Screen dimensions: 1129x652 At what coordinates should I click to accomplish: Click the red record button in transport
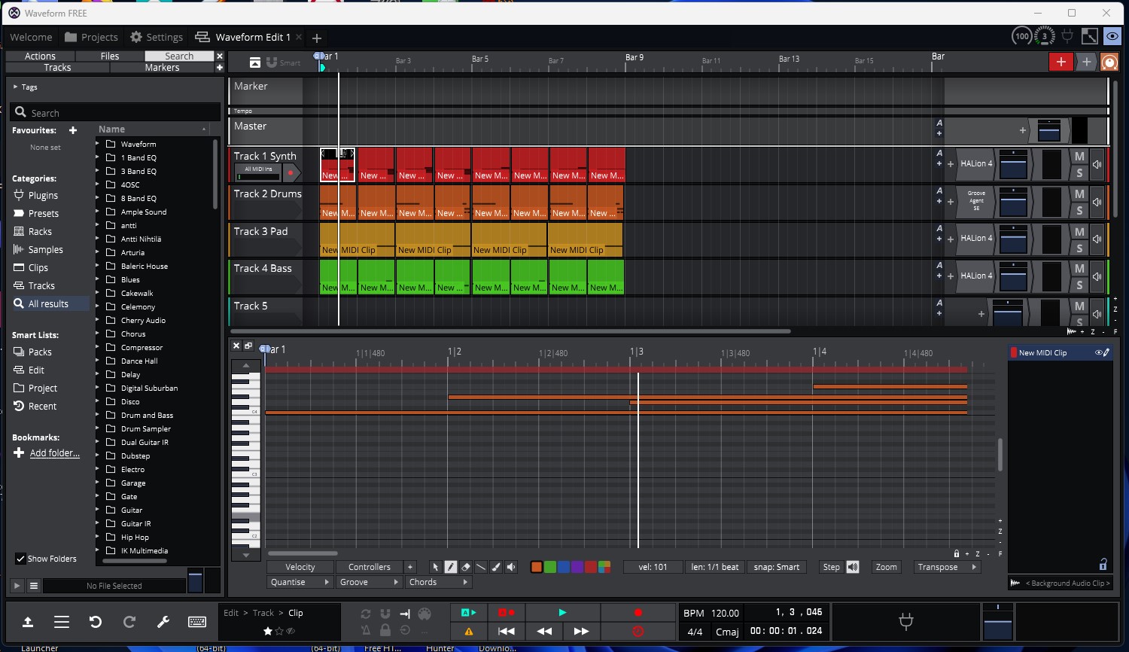(x=638, y=613)
